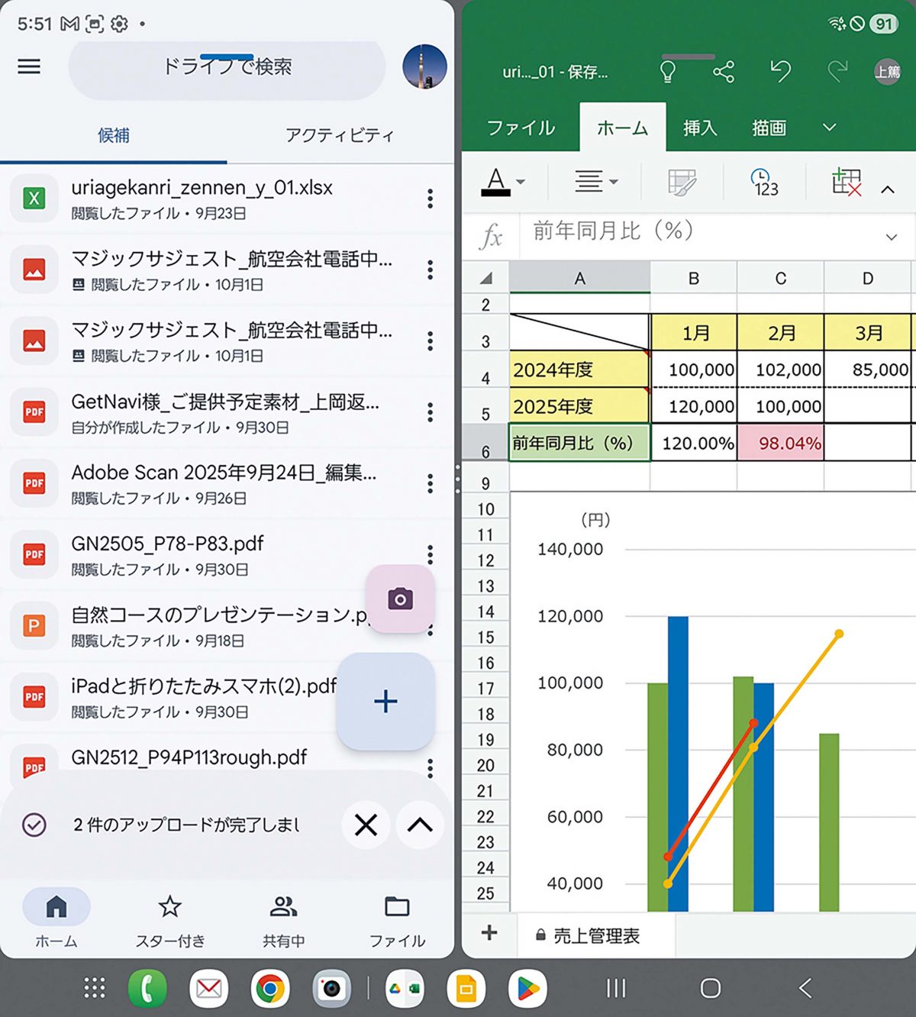Viewport: 916px width, 1017px height.
Task: Open the 挿入 ribbon tab
Action: (699, 128)
